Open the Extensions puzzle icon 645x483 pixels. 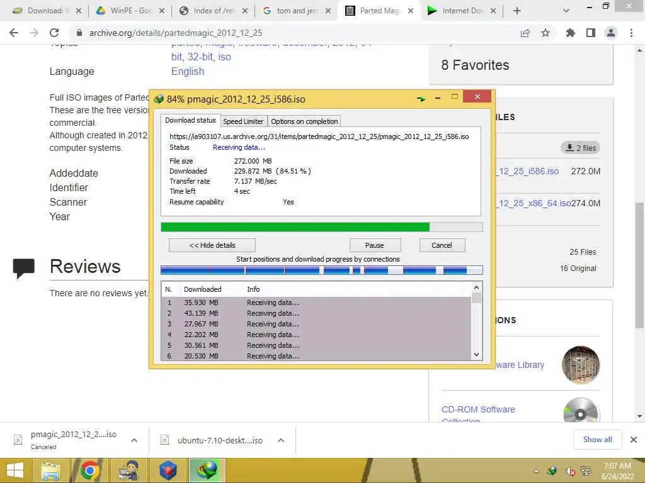pos(571,33)
